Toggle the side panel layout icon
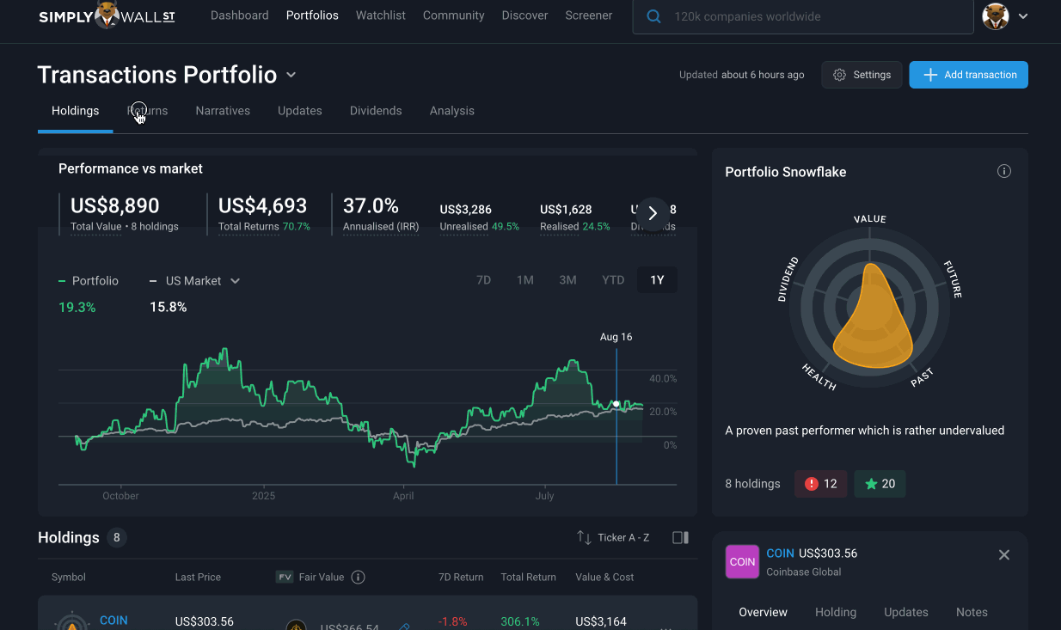The width and height of the screenshot is (1061, 630). [680, 537]
